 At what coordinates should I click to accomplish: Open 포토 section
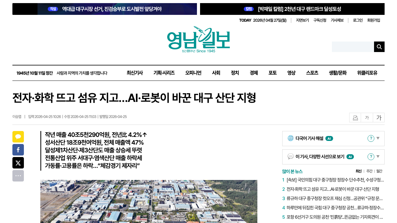273,73
